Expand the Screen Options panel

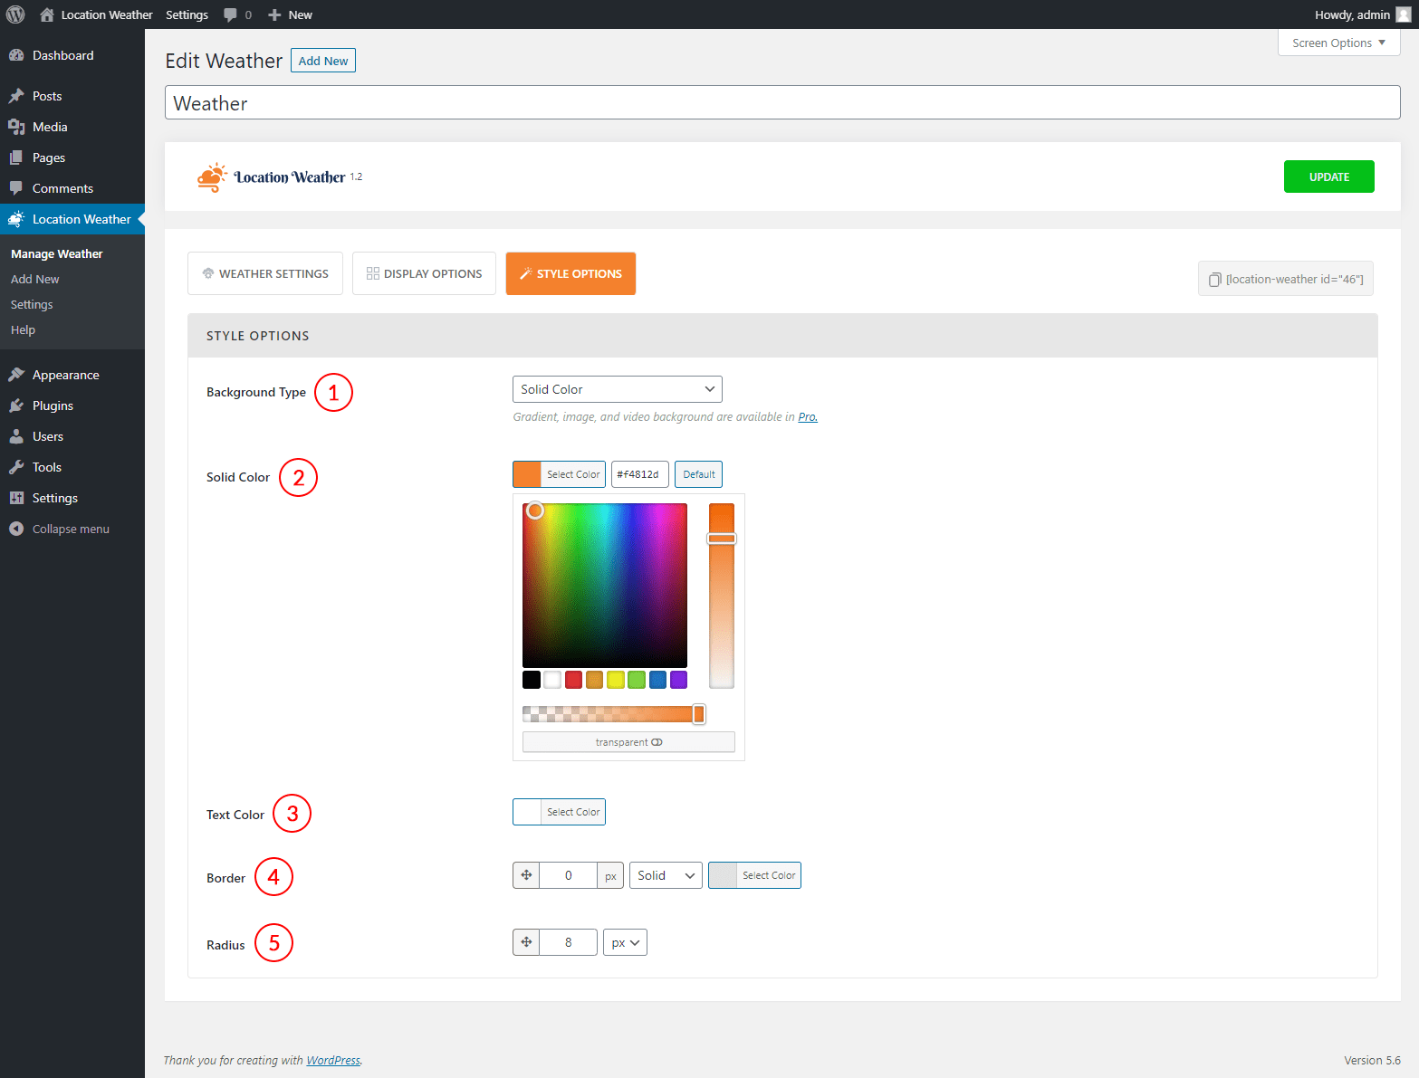pos(1338,43)
